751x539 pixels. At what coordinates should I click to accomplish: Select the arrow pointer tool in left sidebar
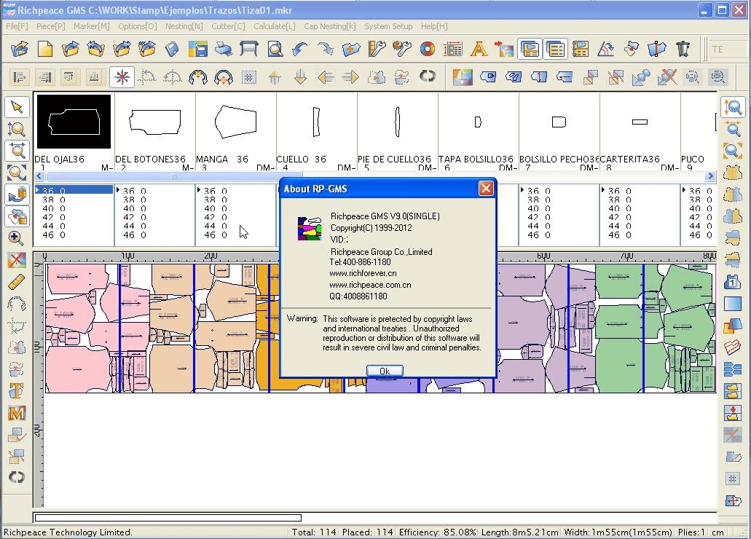pos(17,108)
